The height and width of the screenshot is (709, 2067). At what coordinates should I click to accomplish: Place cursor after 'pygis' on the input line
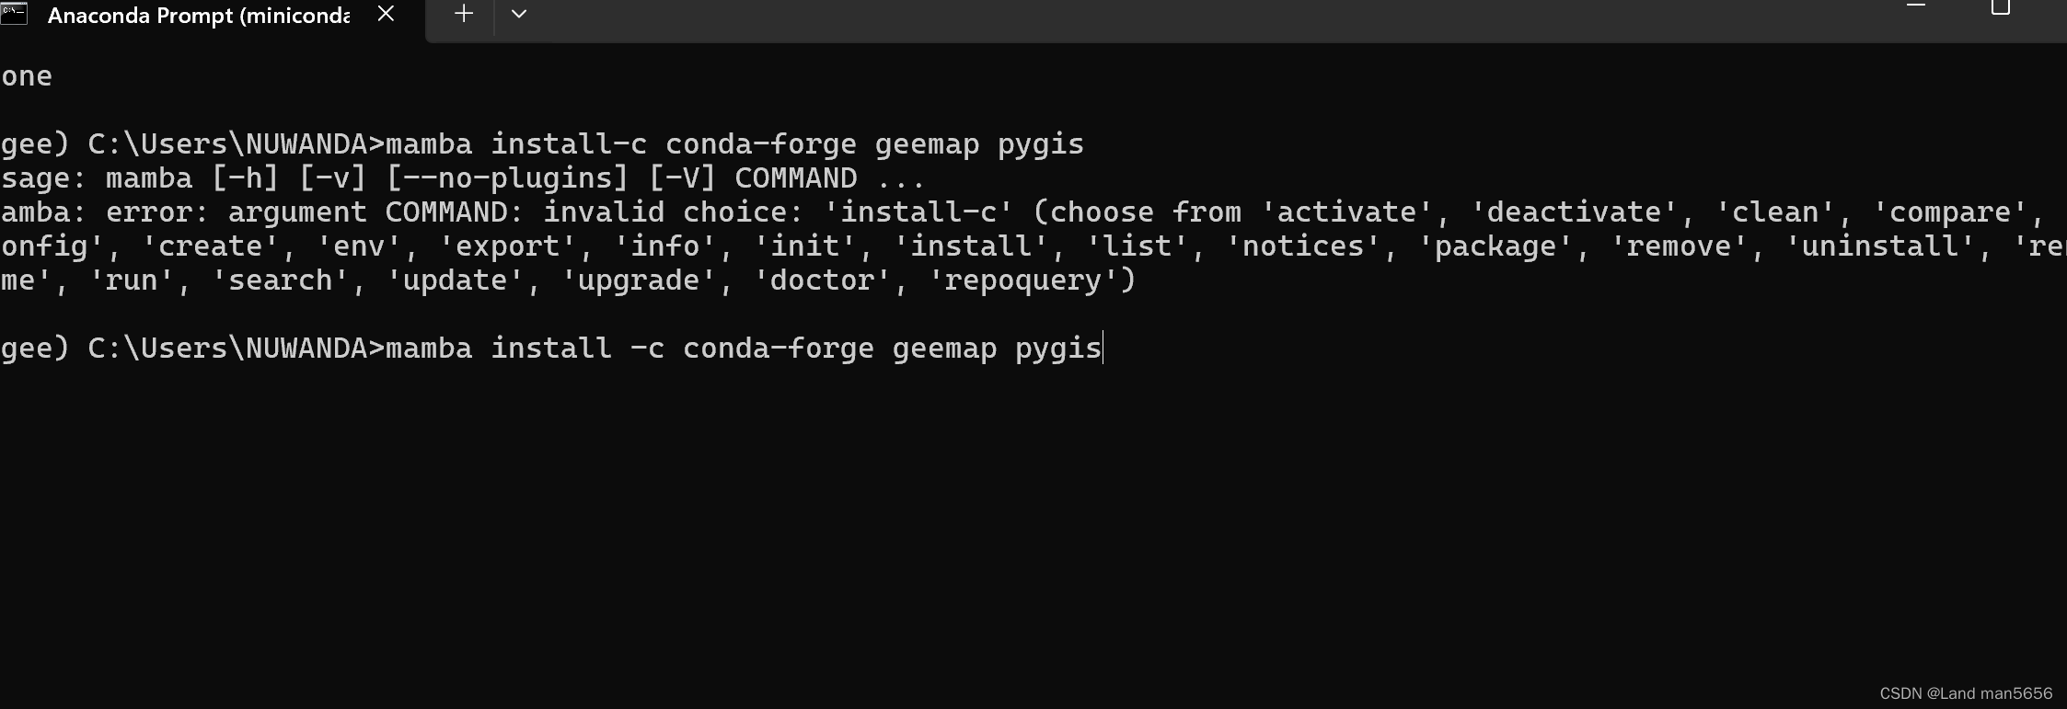coord(1103,348)
